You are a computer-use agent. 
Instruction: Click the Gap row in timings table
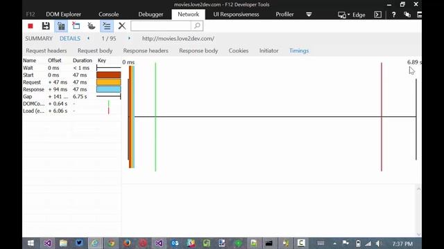[x=72, y=97]
